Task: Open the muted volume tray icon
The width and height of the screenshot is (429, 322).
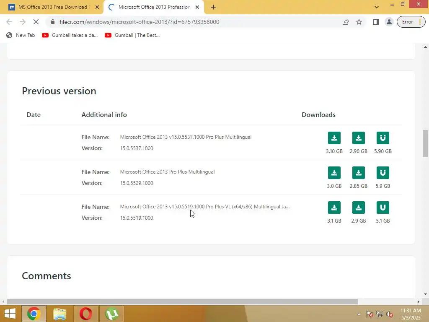Action: (390, 314)
